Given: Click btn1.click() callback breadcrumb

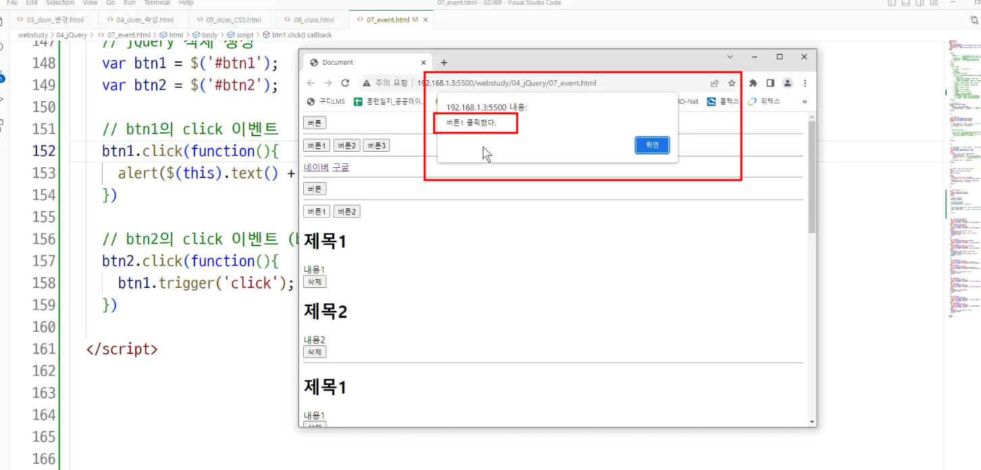Looking at the screenshot, I should [x=297, y=34].
